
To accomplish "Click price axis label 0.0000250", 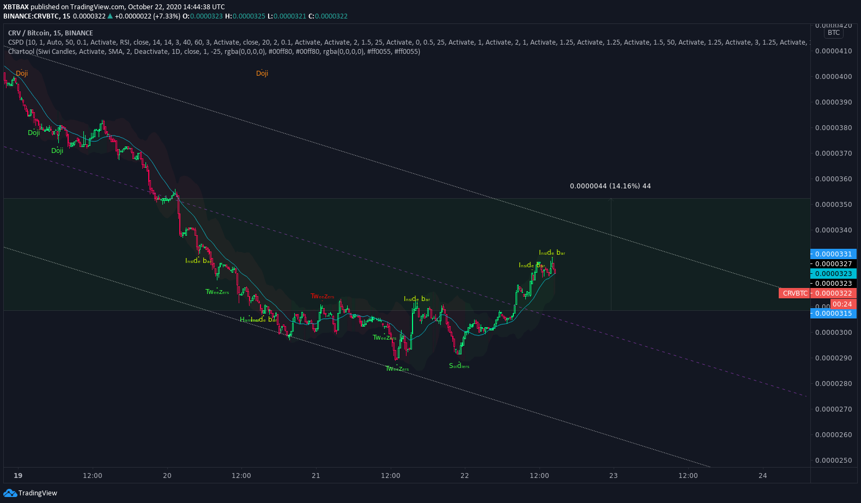I will point(833,461).
